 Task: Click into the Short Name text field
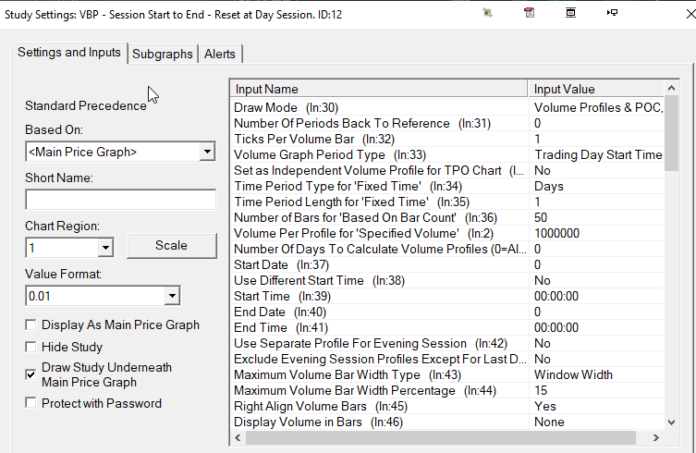[x=120, y=200]
